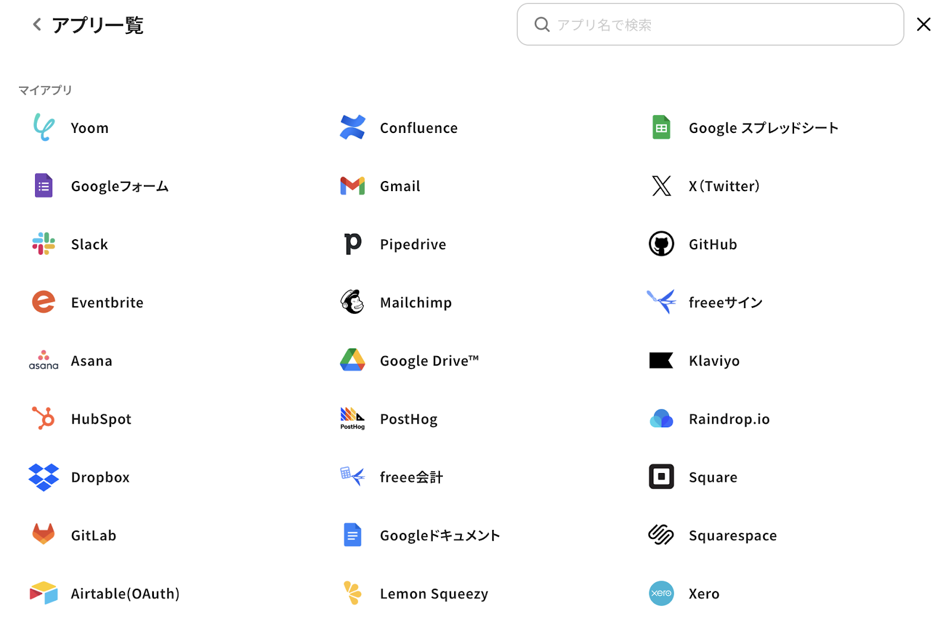The image size is (951, 622).
Task: Click the search magnifier icon
Action: (x=541, y=24)
